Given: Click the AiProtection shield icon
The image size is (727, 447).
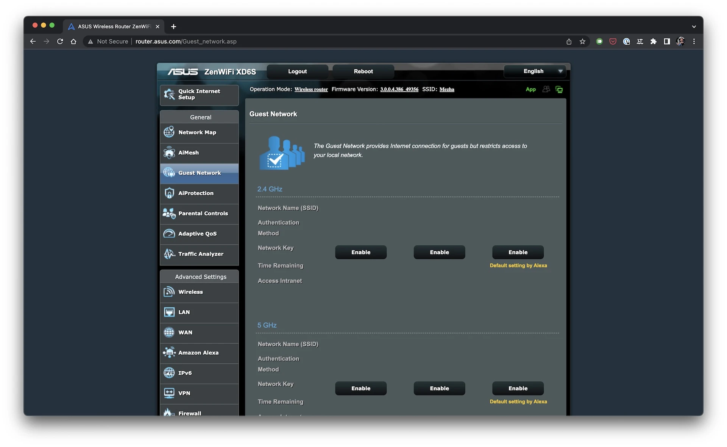Looking at the screenshot, I should point(169,193).
